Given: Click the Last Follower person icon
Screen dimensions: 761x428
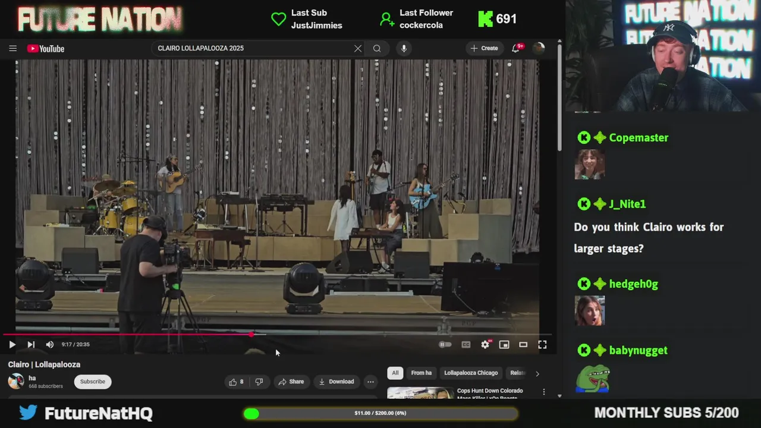Looking at the screenshot, I should [x=387, y=20].
